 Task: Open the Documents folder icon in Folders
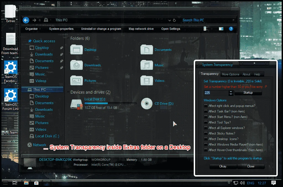(146, 50)
